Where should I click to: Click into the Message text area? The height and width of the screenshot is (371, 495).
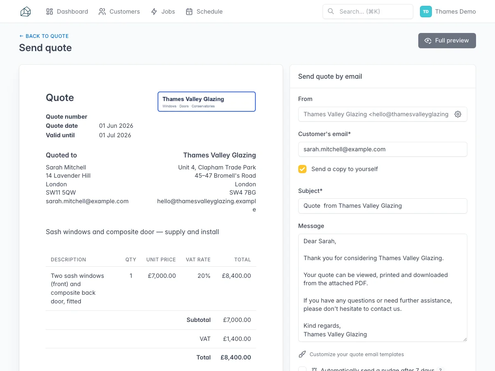[x=383, y=288]
